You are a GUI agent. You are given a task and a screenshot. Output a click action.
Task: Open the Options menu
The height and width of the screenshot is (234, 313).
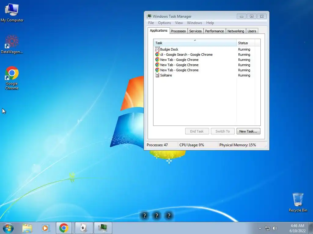[164, 23]
